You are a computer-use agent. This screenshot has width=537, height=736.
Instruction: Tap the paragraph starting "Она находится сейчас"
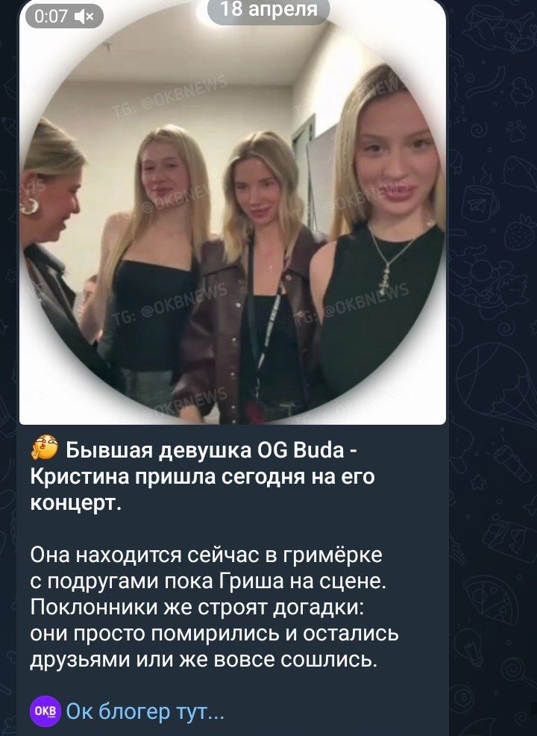tap(214, 608)
